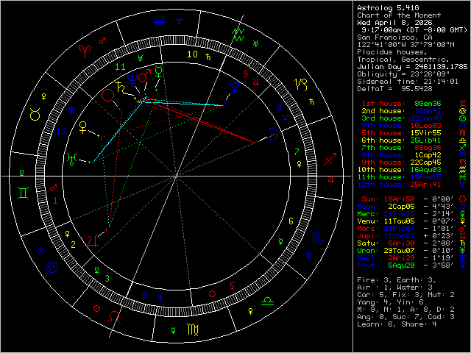
Task: Click the 'Astrolog 5.41G' title text
Action: (x=388, y=8)
